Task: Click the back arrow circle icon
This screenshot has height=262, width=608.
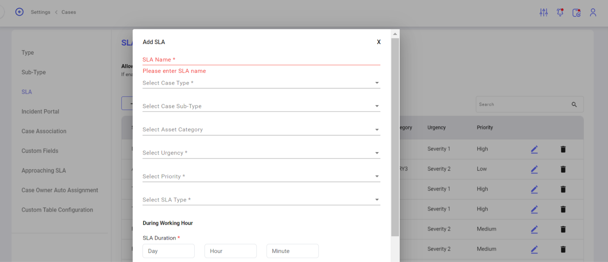Action: coord(19,12)
